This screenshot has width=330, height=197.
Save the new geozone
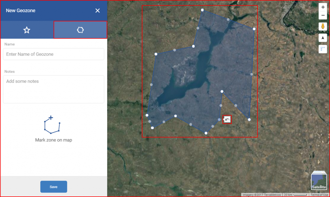pos(54,187)
